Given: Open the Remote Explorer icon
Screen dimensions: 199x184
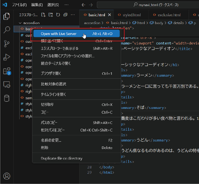Looking at the screenshot, I should tap(7, 84).
